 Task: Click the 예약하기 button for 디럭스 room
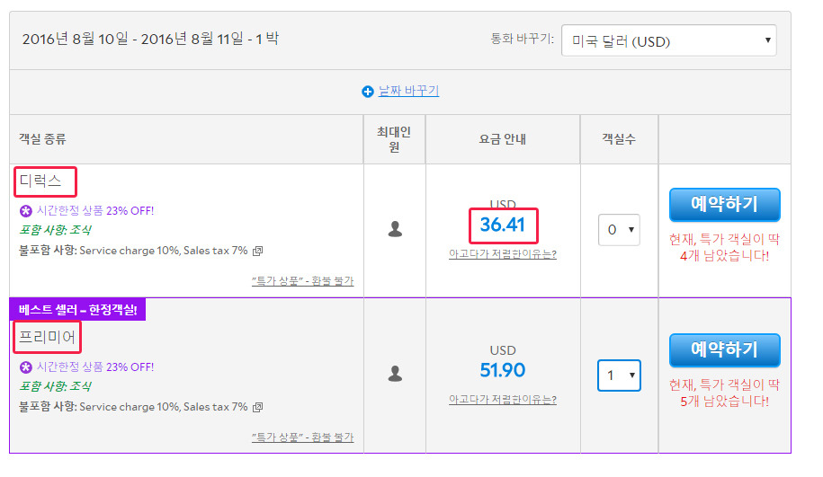point(724,205)
